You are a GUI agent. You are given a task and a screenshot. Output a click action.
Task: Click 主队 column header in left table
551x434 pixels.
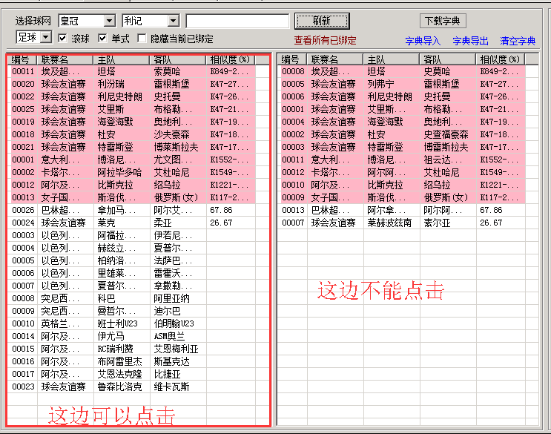click(122, 59)
